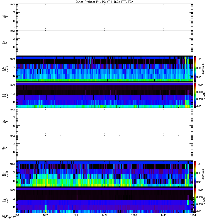Image resolution: width=209 pixels, height=223 pixels.
Task: Select the thb fbk edc12 y-axis title
Action: tap(5, 69)
